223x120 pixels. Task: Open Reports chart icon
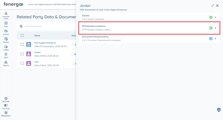tap(6, 63)
